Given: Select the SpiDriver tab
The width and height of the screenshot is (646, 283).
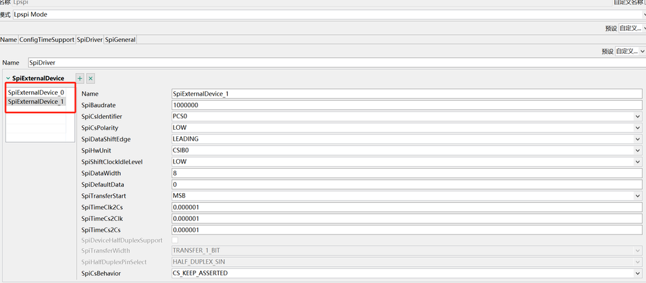Looking at the screenshot, I should [x=89, y=39].
